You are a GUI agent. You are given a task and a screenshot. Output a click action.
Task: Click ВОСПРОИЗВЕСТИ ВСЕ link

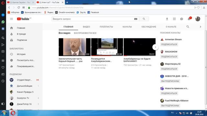85,33
